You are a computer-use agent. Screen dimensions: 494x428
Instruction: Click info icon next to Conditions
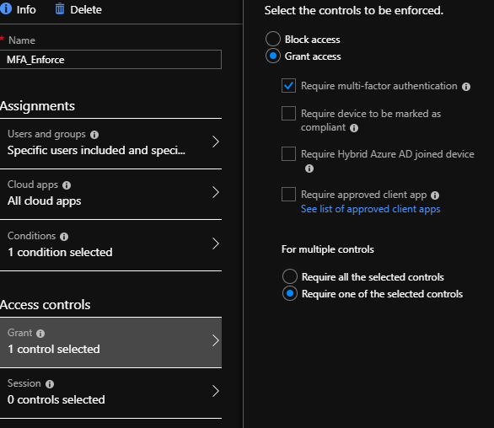point(64,237)
